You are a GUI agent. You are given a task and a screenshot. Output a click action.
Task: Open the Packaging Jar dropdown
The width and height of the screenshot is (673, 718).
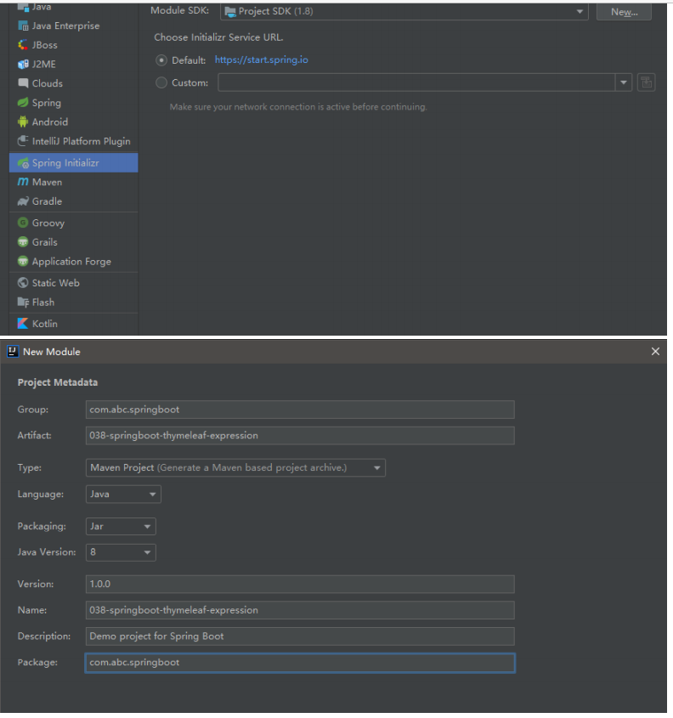coord(121,527)
